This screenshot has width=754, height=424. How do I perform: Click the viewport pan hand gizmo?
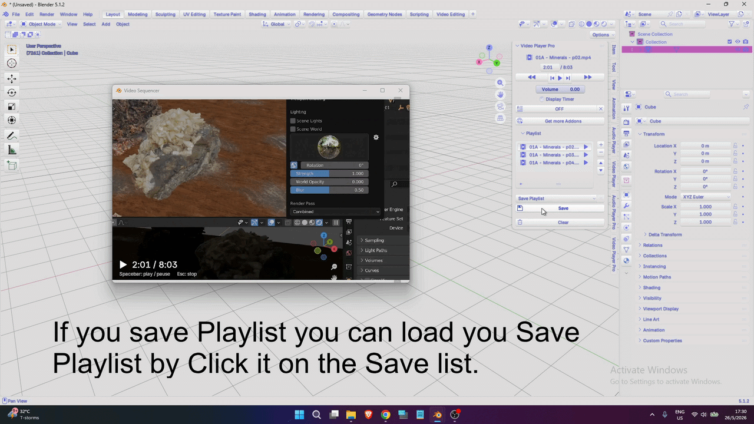pos(500,95)
